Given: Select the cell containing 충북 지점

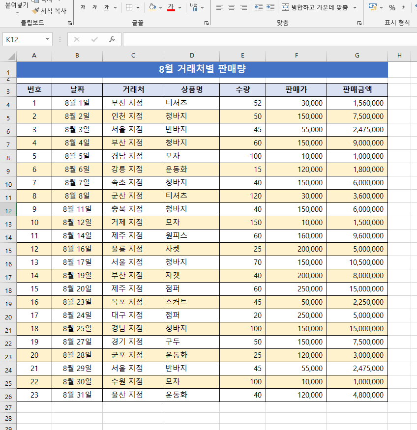Looking at the screenshot, I should [133, 209].
